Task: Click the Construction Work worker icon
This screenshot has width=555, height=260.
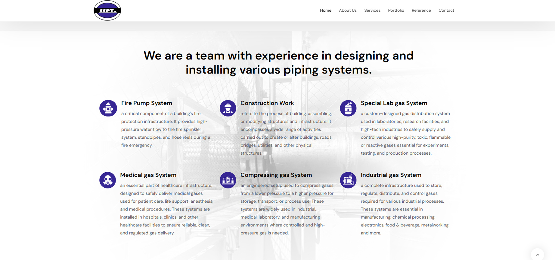Action: [x=228, y=108]
